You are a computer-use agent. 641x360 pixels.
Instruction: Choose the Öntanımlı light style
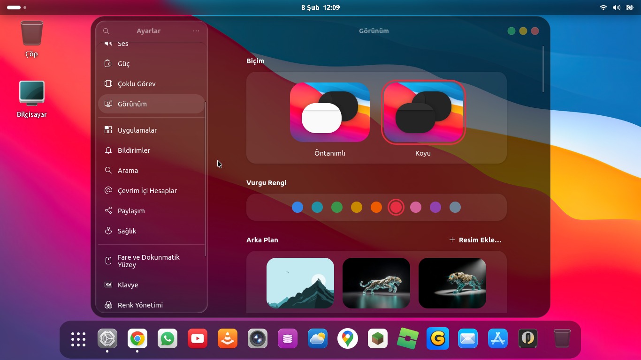pos(329,112)
